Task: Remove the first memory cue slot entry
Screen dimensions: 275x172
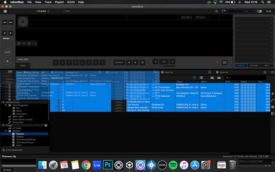Action: [x=271, y=19]
